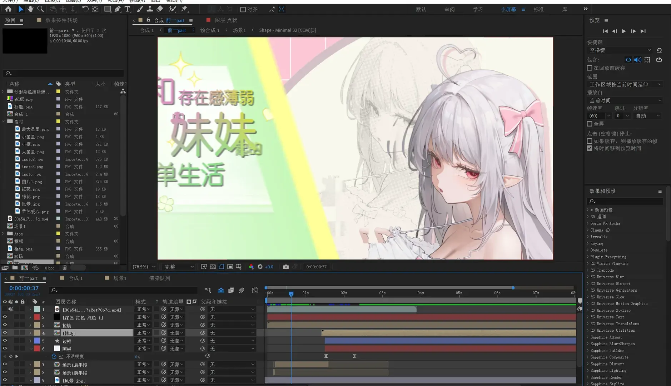This screenshot has width=671, height=386.
Task: Open the (60) frame rate dropdown
Action: pos(599,116)
